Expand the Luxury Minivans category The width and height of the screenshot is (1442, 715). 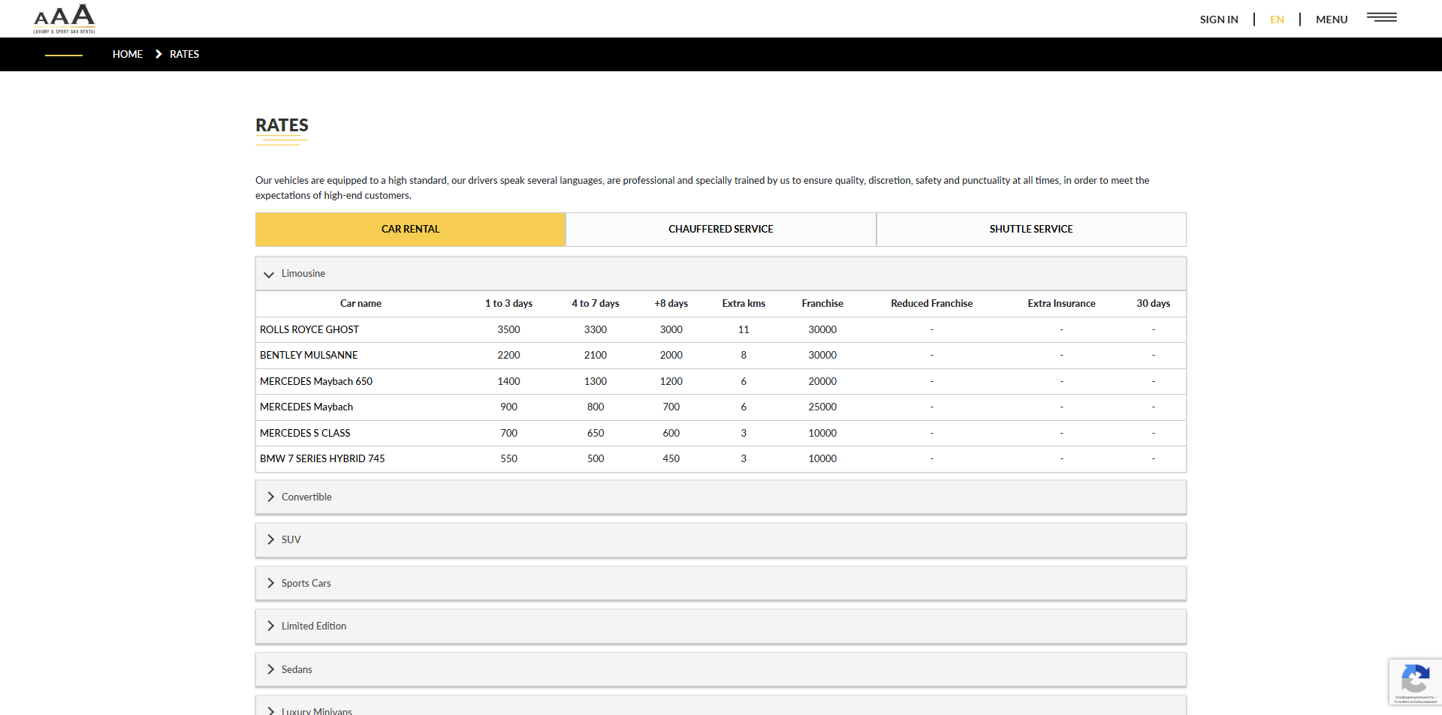click(x=316, y=710)
